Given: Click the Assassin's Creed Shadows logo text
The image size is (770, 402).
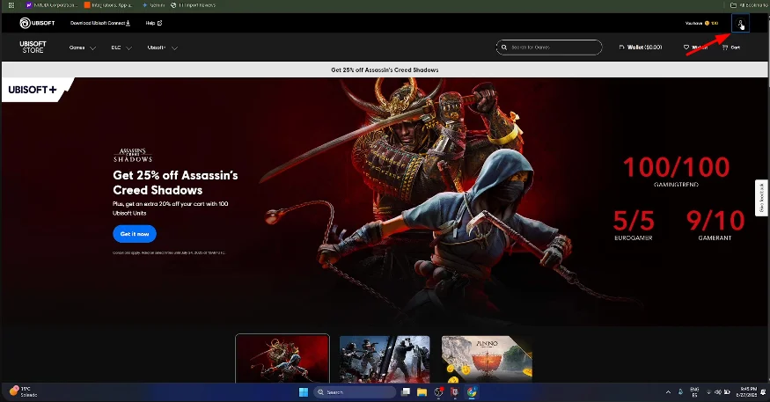Looking at the screenshot, I should tap(133, 155).
